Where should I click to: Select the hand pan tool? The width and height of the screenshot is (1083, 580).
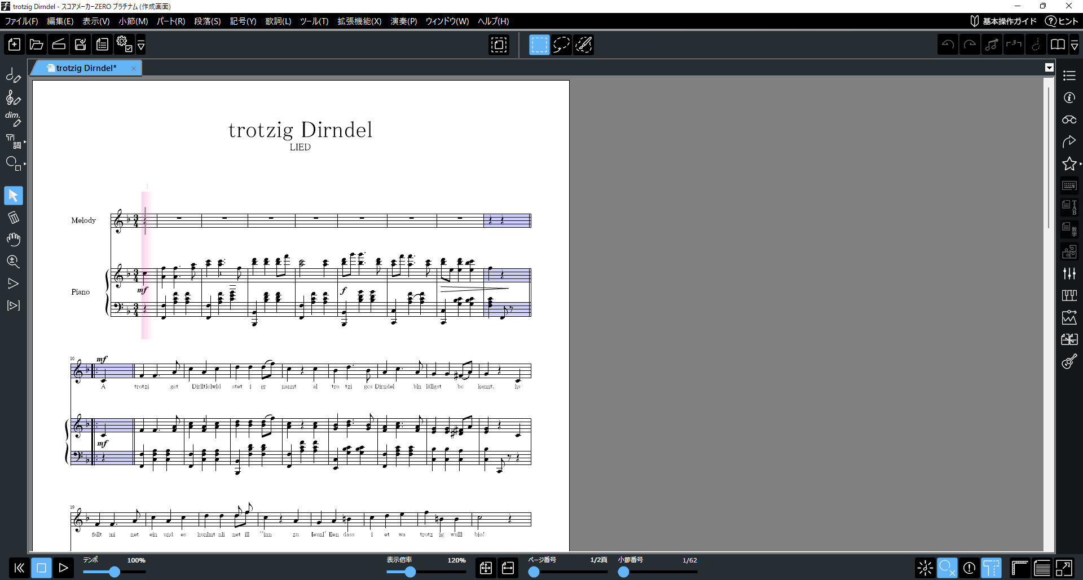[13, 240]
